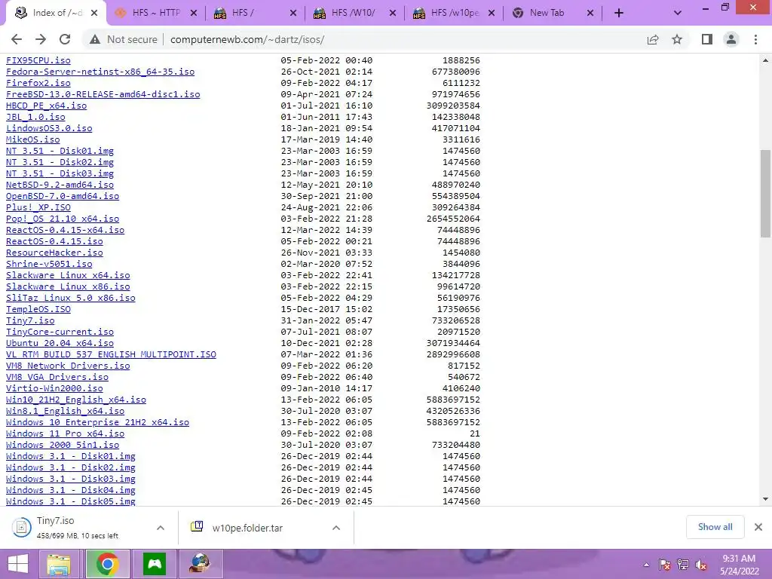This screenshot has width=772, height=579.
Task: Open w10pe.folder.tar download item
Action: coord(247,528)
